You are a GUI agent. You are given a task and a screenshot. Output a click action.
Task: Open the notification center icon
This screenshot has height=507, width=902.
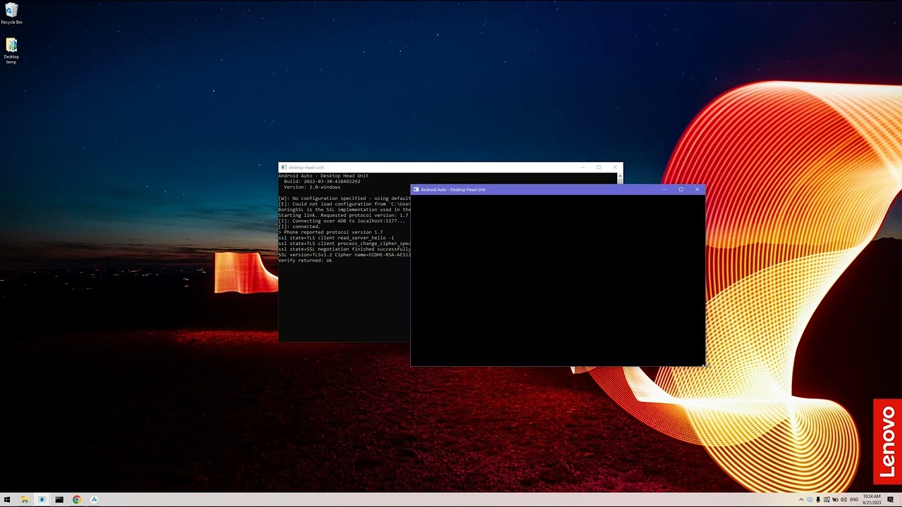[890, 499]
